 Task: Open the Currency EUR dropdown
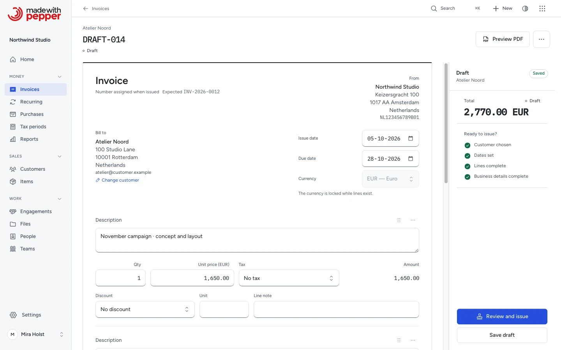coord(390,179)
